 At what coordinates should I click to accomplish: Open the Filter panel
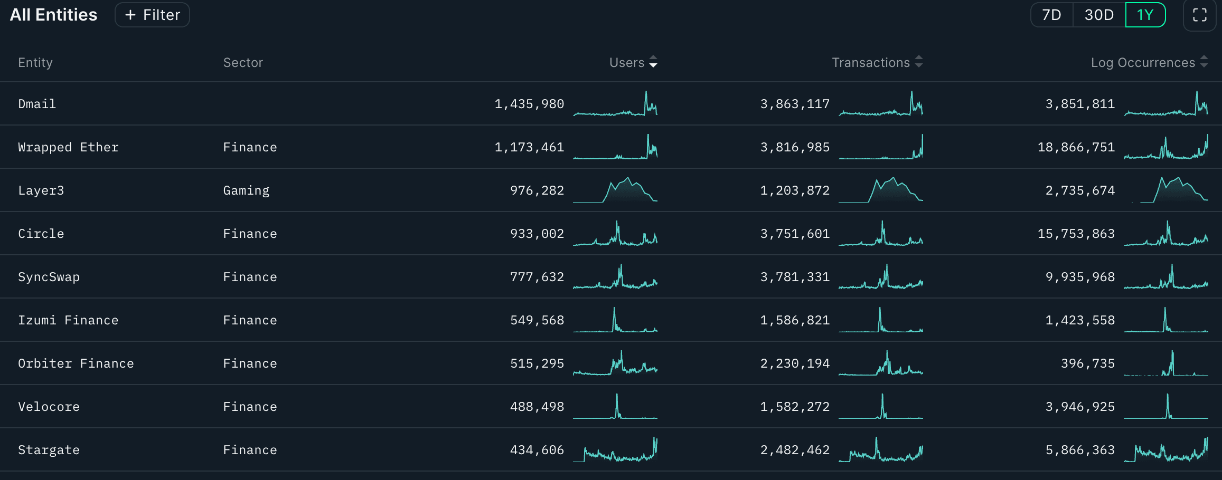[x=152, y=15]
